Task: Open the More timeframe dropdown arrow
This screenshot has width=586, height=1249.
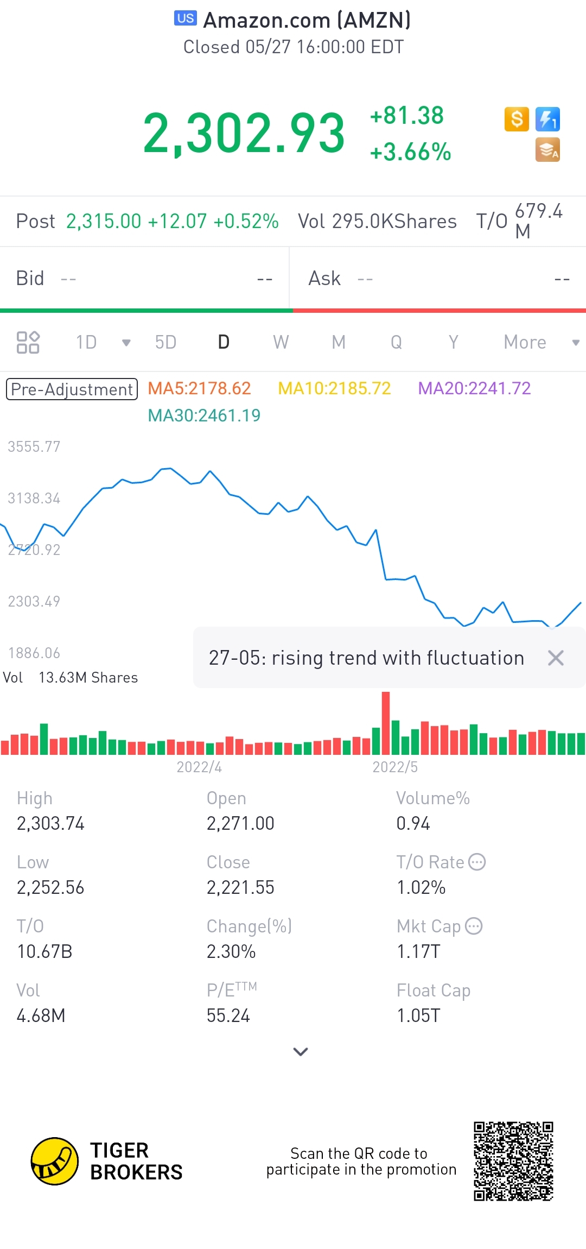Action: (x=576, y=343)
